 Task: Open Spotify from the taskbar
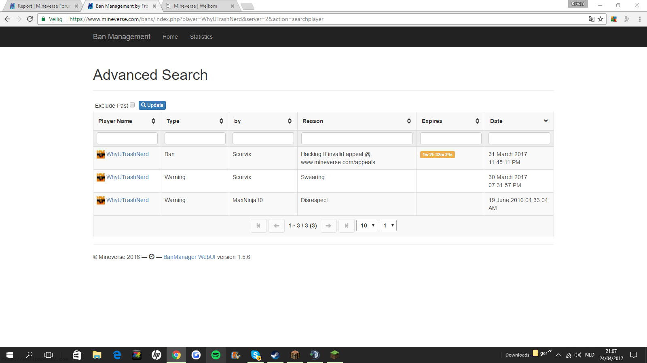[x=216, y=355]
